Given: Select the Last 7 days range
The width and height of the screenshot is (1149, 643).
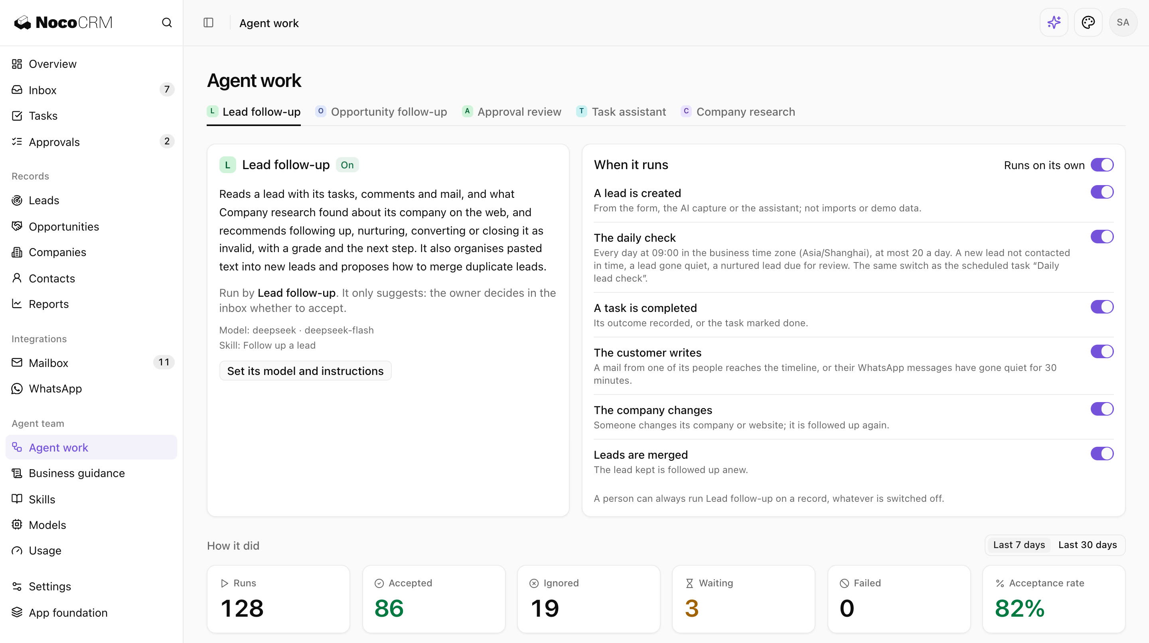Looking at the screenshot, I should pos(1019,545).
